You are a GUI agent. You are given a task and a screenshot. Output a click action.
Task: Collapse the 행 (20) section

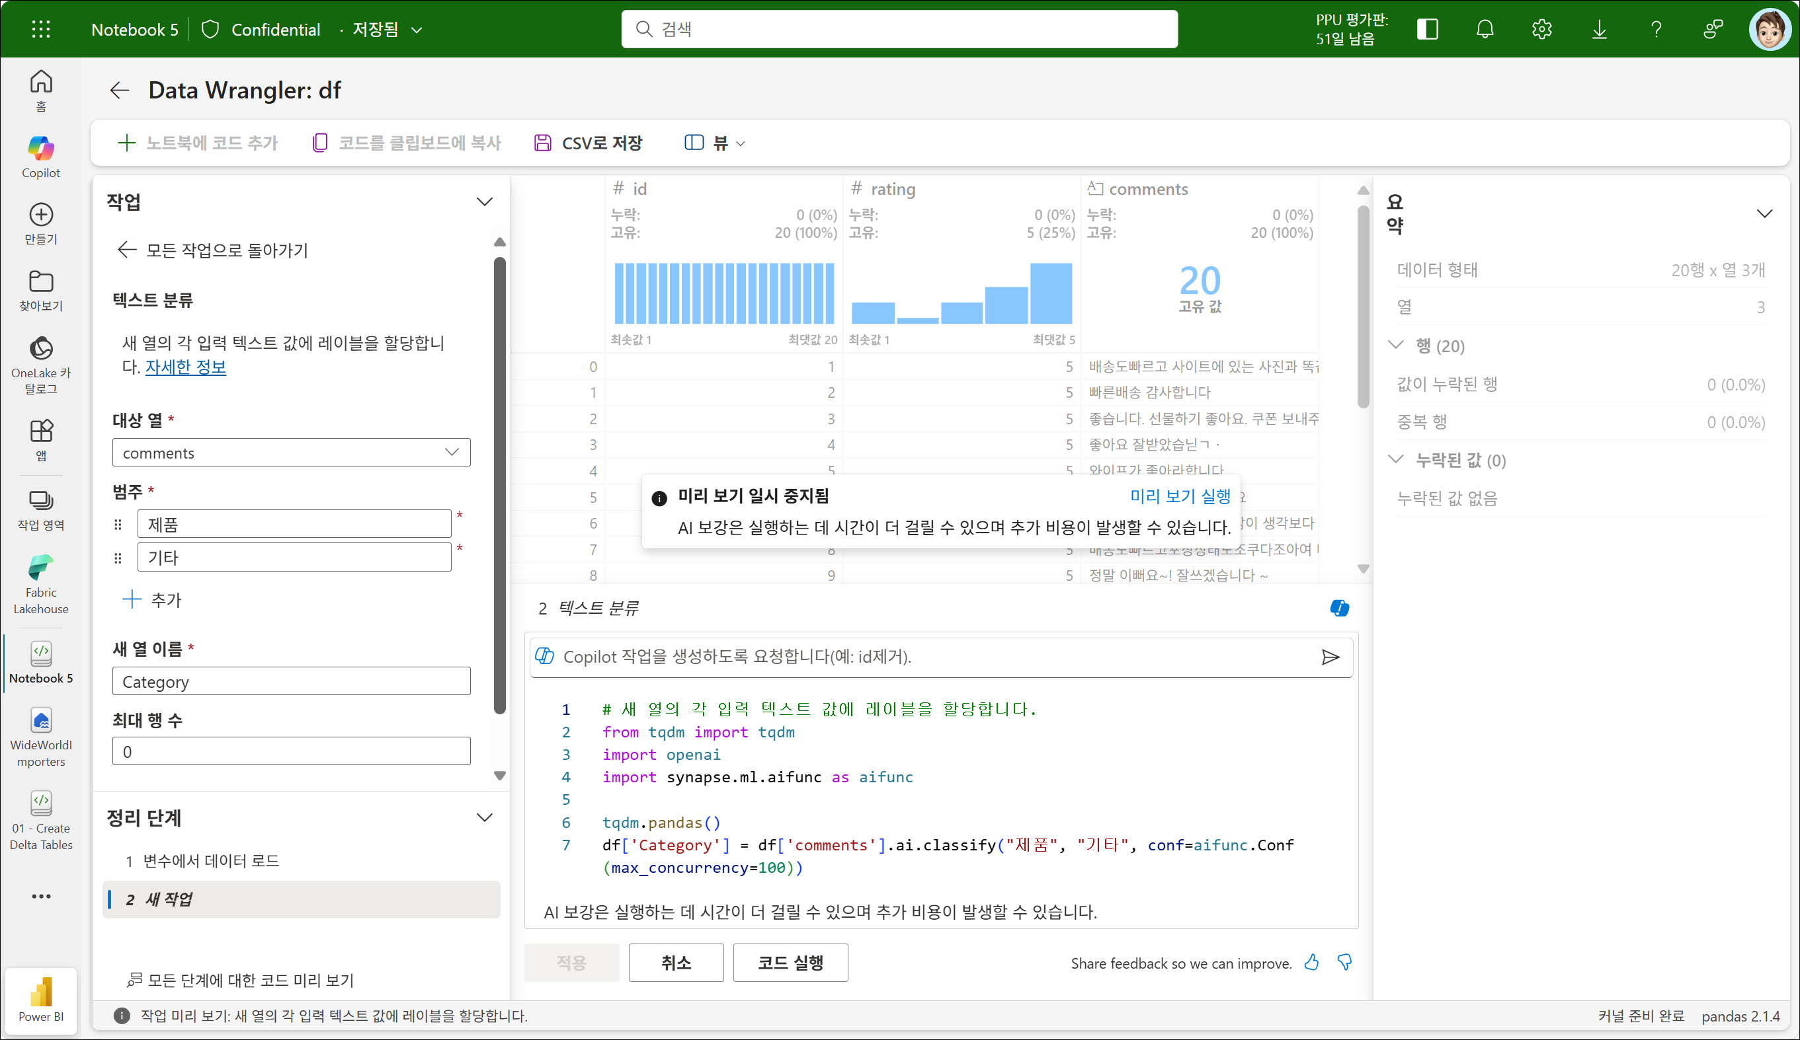click(1396, 346)
